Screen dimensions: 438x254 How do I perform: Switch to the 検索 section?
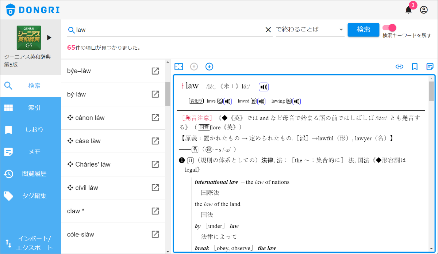31,86
